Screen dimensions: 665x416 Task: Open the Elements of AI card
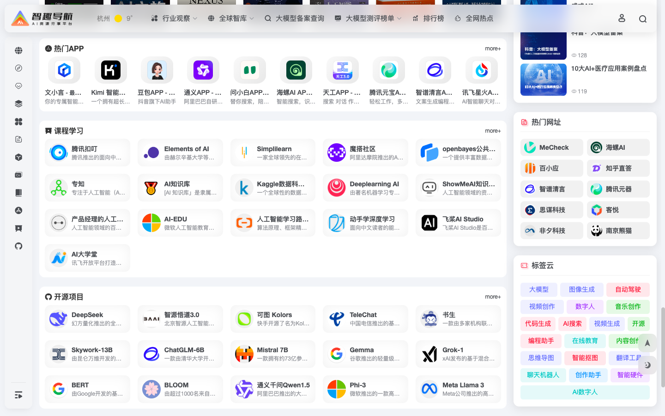tap(180, 153)
